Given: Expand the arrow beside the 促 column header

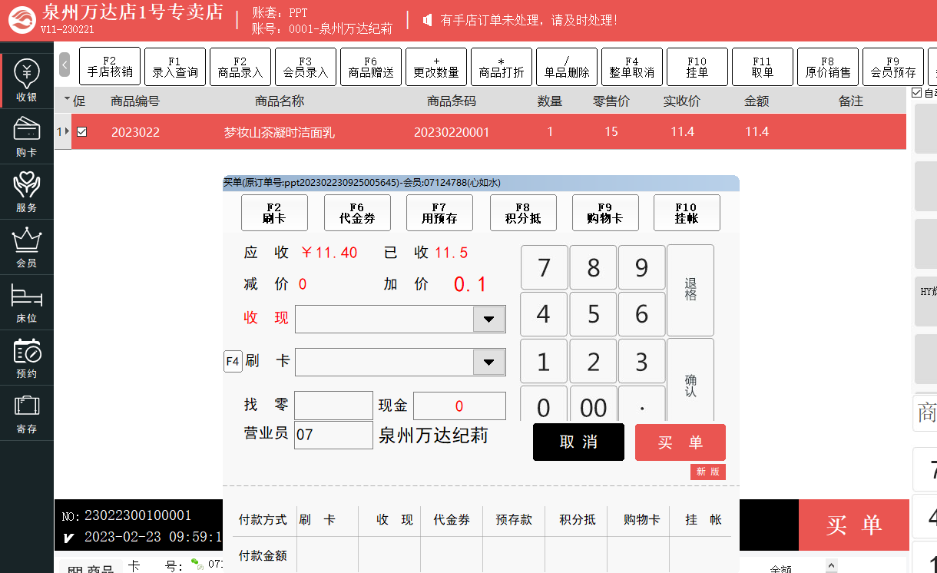Looking at the screenshot, I should click(67, 100).
